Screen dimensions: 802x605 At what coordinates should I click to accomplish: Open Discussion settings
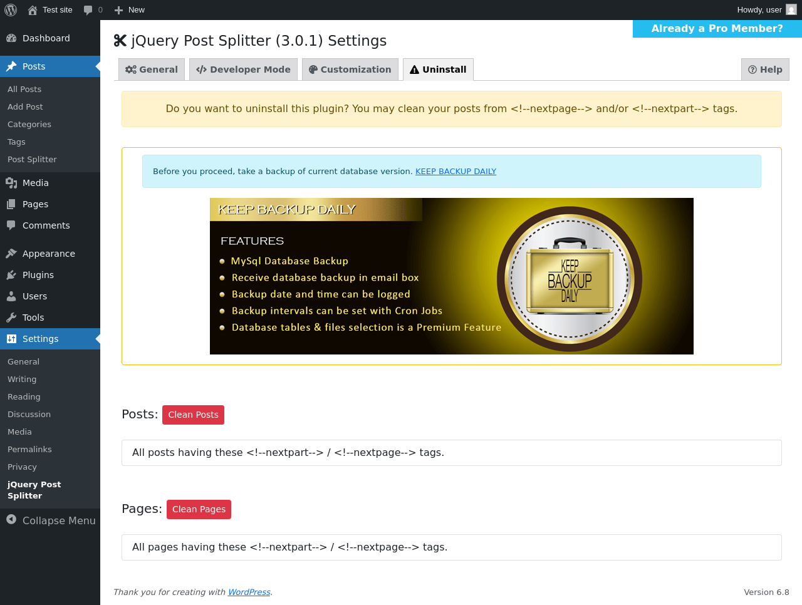[x=29, y=415]
